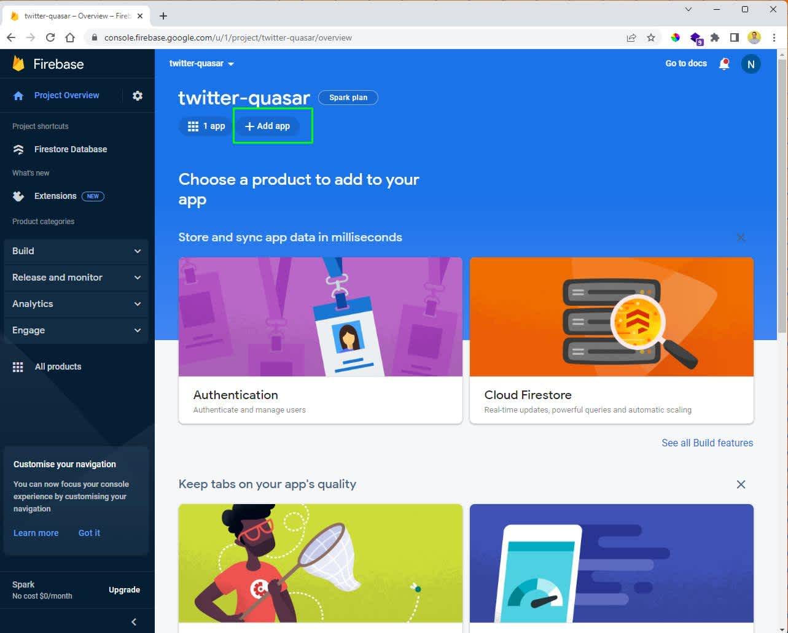Click the page vertical scrollbar
This screenshot has height=633, width=788.
pyautogui.click(x=782, y=196)
